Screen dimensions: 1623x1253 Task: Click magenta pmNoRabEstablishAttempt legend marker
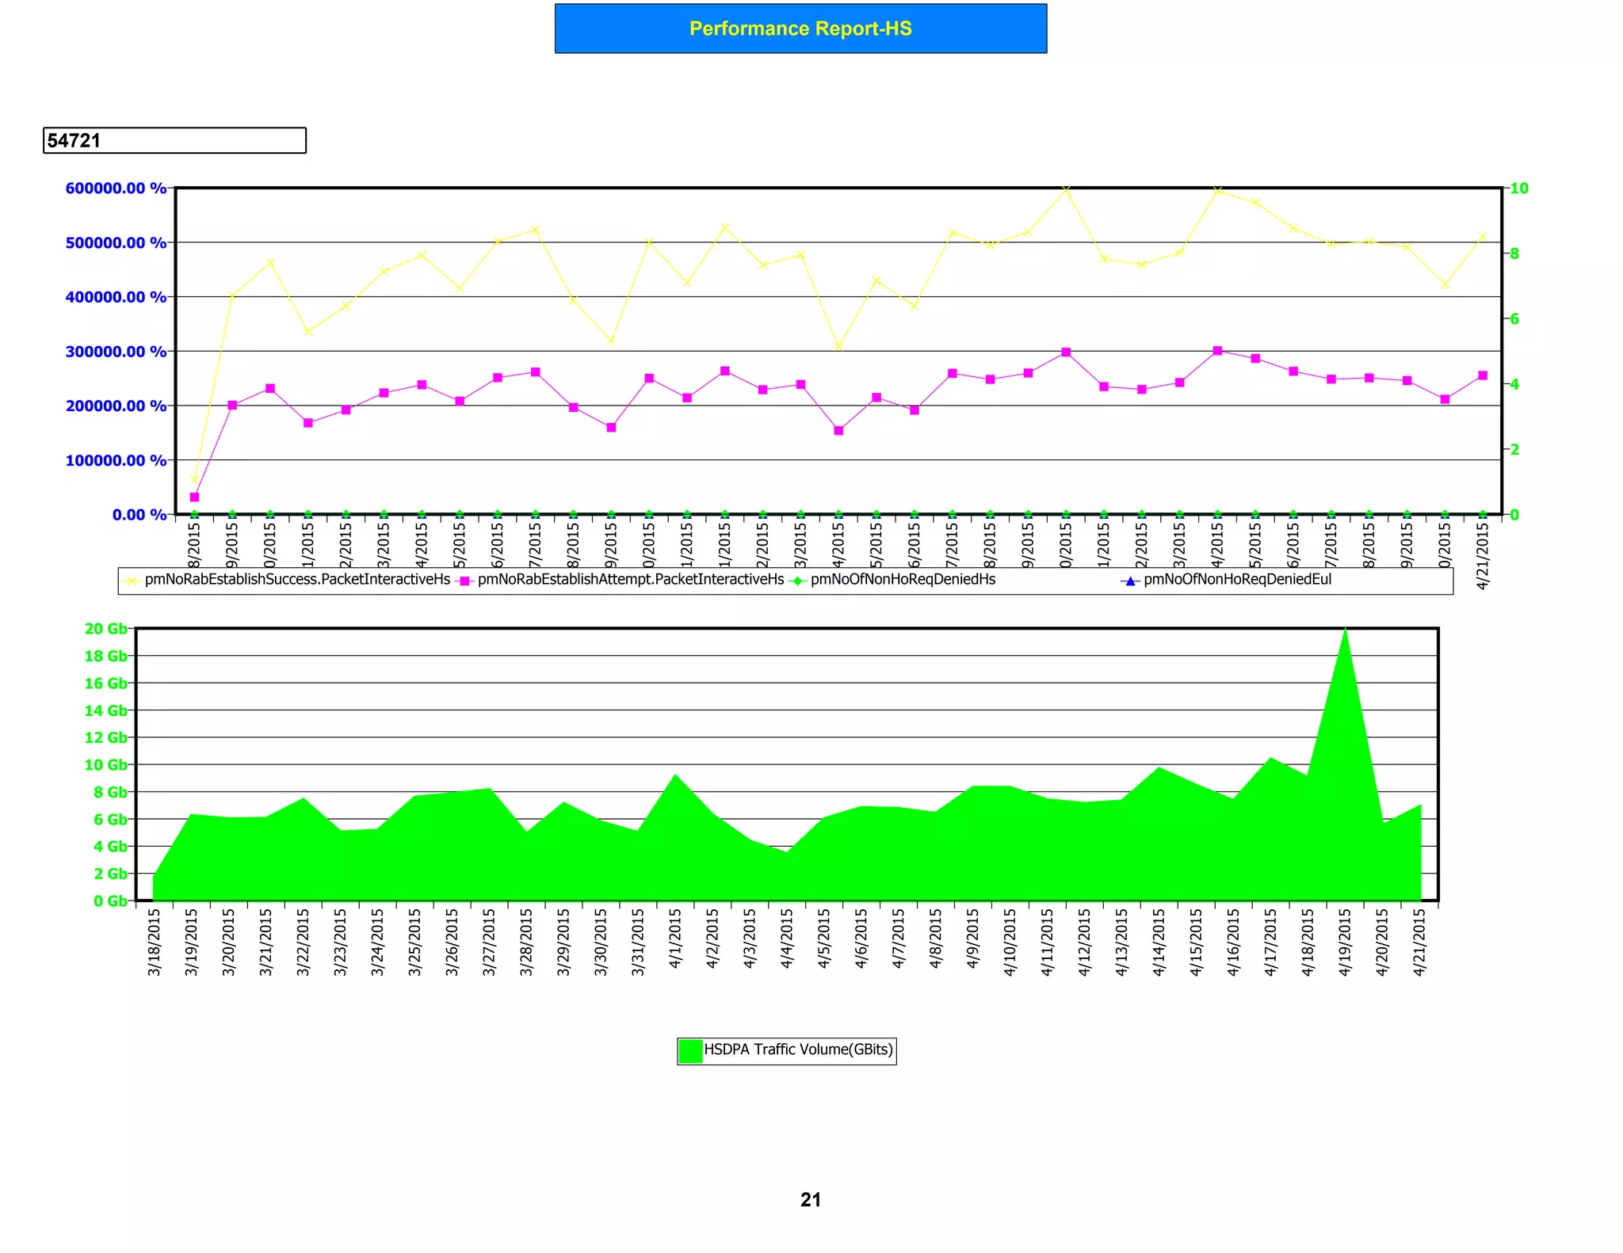pos(465,581)
